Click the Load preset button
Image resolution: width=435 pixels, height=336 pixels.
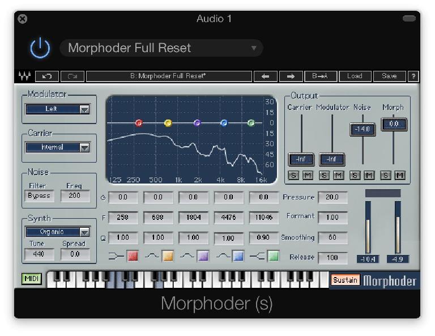point(355,76)
